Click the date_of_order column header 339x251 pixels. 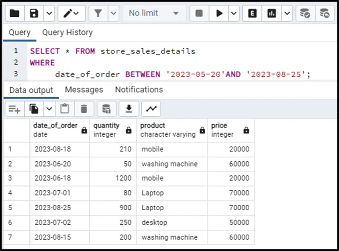(x=56, y=130)
